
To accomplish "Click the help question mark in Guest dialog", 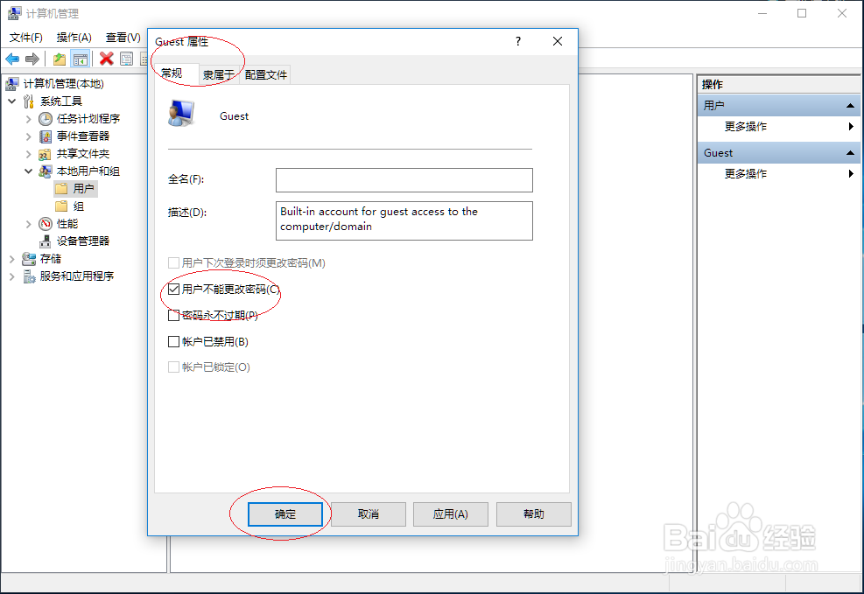I will click(518, 41).
